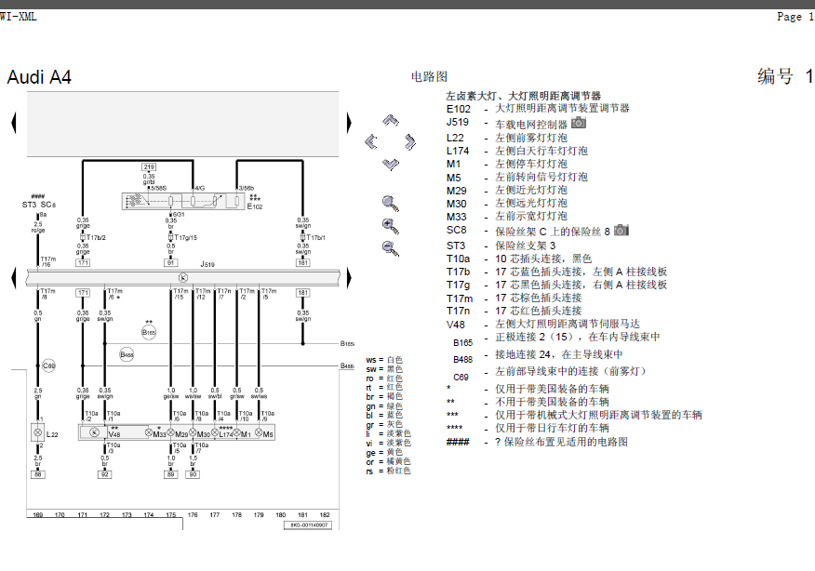
Task: Click the V48 servo motor symbol
Action: coord(94,432)
